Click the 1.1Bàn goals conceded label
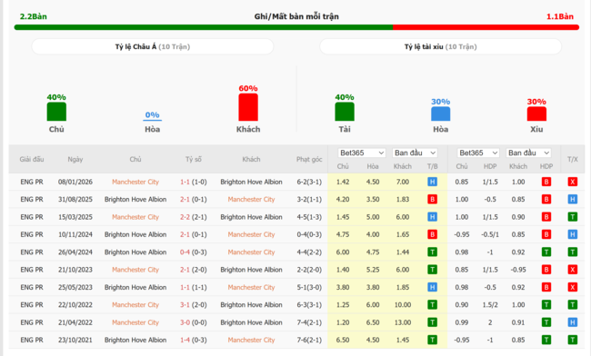This screenshot has height=356, width=591. pyautogui.click(x=560, y=16)
